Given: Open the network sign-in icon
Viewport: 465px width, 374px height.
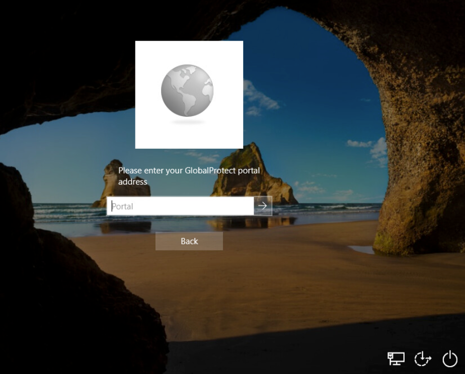Looking at the screenshot, I should tap(396, 358).
